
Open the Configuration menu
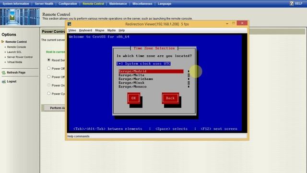(68, 3)
